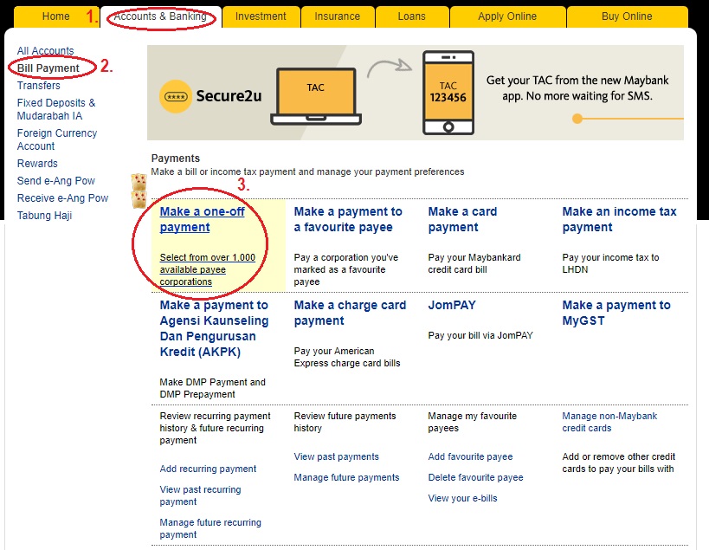Open Transfers in the sidebar
This screenshot has width=709, height=550.
[x=38, y=86]
